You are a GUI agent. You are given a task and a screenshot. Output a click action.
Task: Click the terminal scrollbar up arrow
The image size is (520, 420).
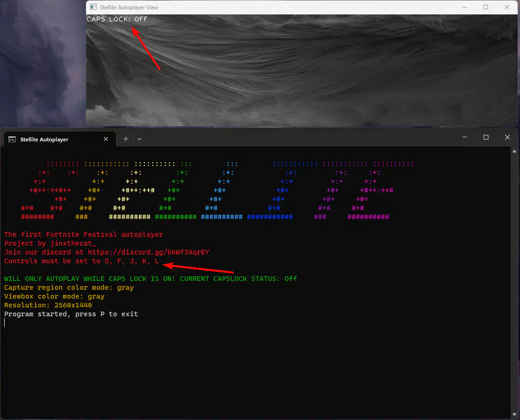(x=514, y=151)
